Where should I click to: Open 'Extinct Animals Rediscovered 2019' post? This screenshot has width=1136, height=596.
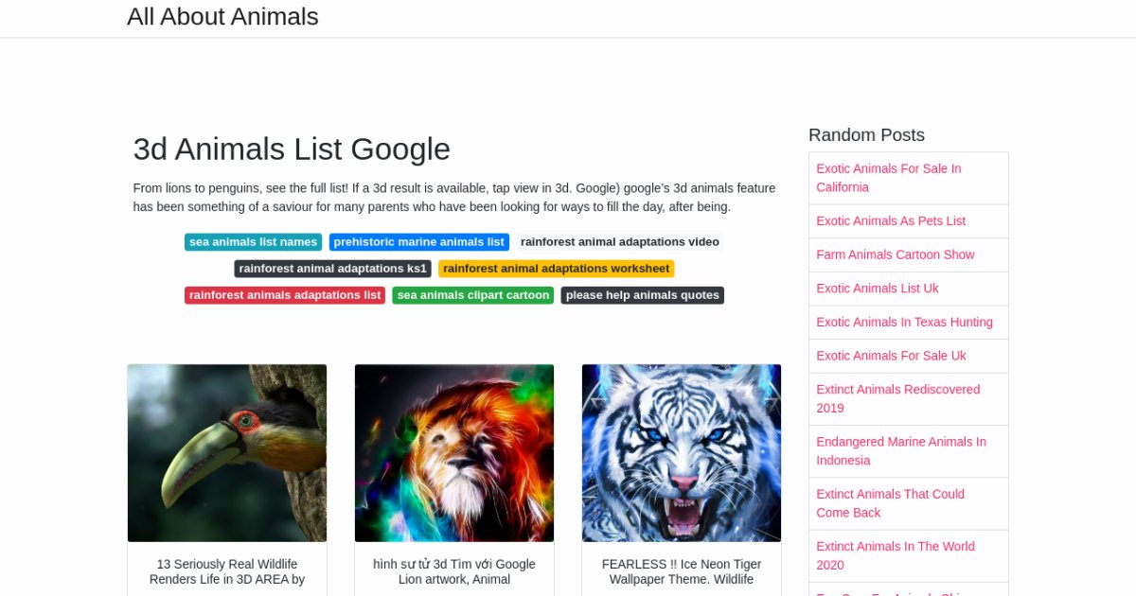(898, 398)
